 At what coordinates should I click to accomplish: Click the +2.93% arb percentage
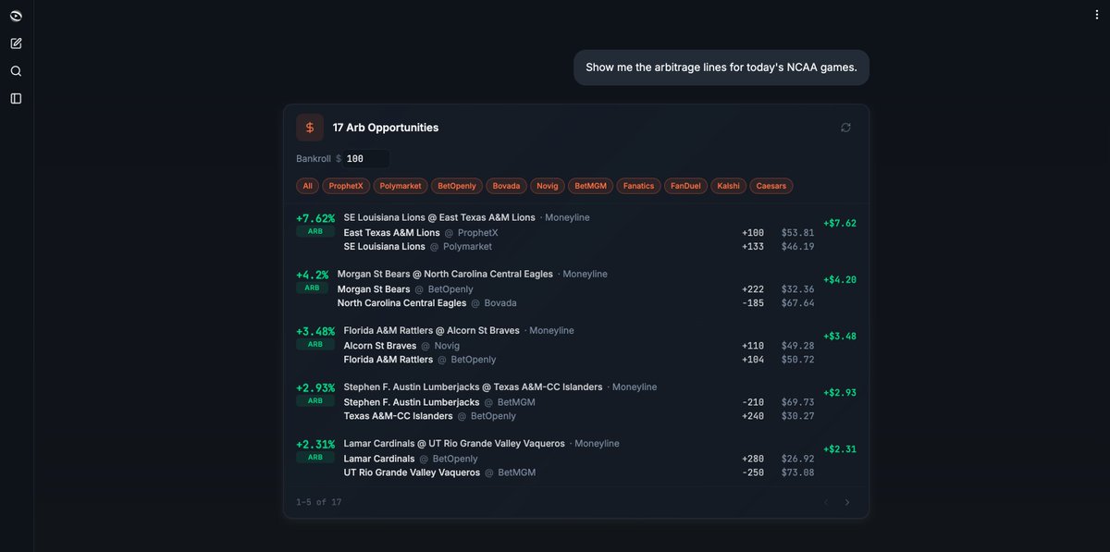[x=315, y=387]
